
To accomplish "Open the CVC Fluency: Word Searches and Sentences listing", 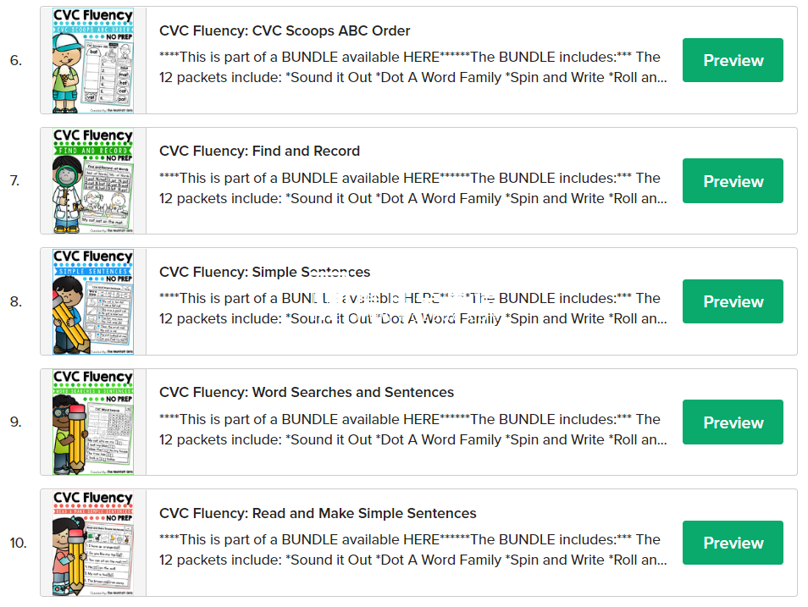I will click(x=307, y=393).
